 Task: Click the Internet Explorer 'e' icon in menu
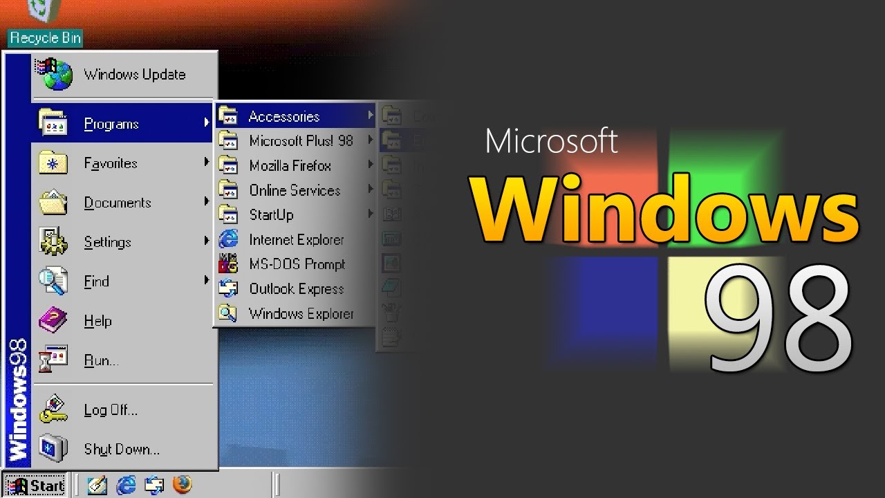(228, 239)
